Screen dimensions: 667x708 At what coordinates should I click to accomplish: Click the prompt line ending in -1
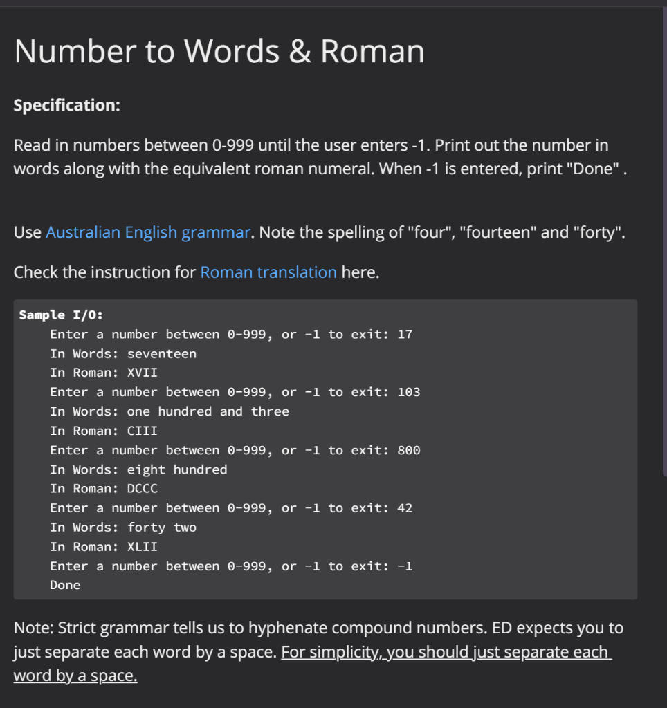pyautogui.click(x=231, y=566)
